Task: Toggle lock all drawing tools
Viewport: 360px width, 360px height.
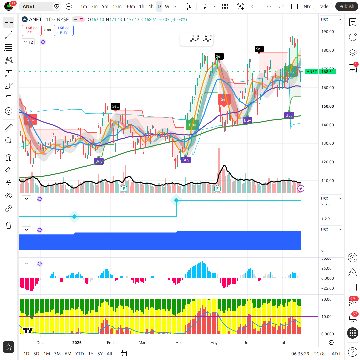Action: click(9, 183)
